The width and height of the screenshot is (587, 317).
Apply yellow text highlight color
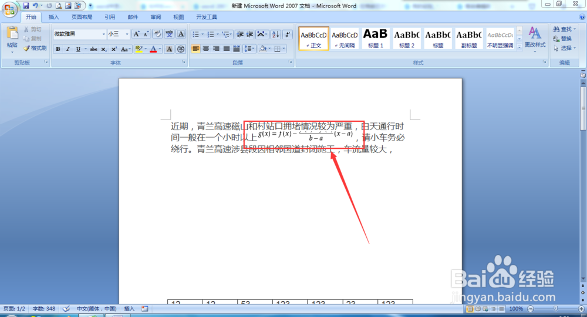coord(139,49)
